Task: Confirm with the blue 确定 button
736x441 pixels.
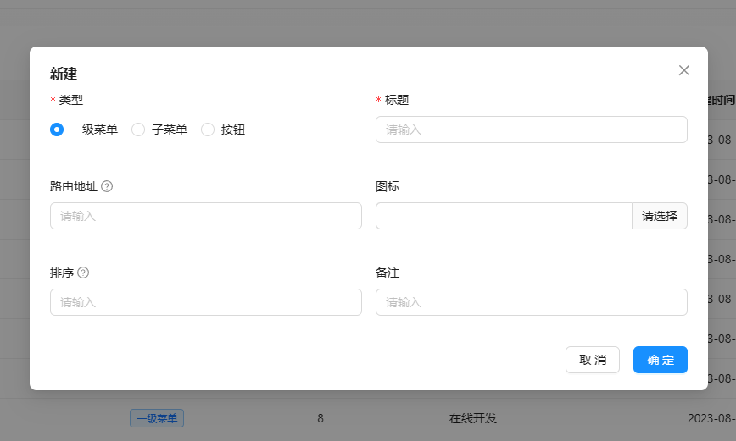Action: (660, 360)
